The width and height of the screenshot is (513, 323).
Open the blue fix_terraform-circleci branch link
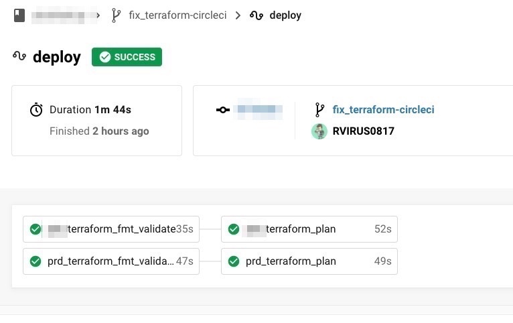pyautogui.click(x=383, y=110)
